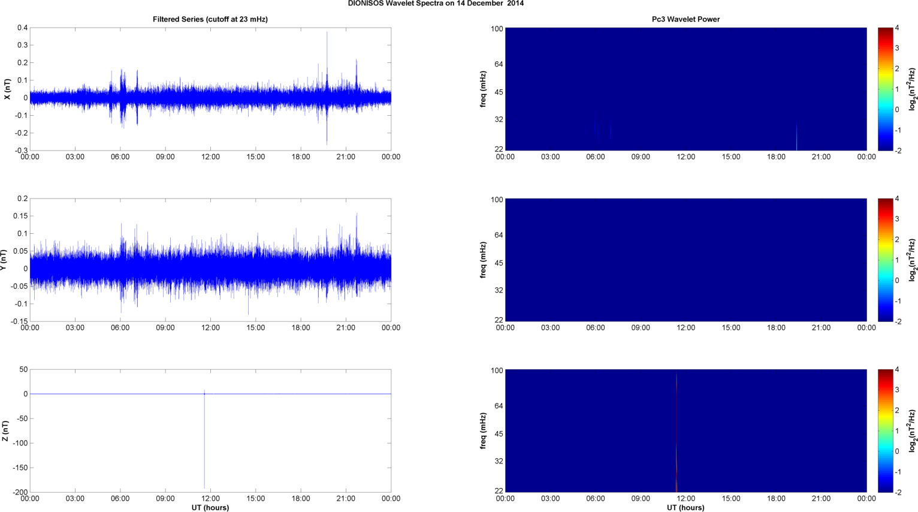Screen dimensions: 918x512
Task: Click the "-0.15" tick on Y plot axis
Action: [19, 321]
